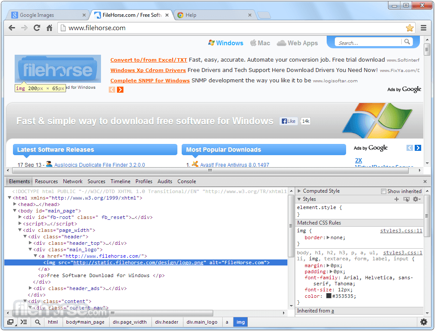Open the console drawer icon in DevTools
This screenshot has width=435, height=331.
pyautogui.click(x=23, y=322)
